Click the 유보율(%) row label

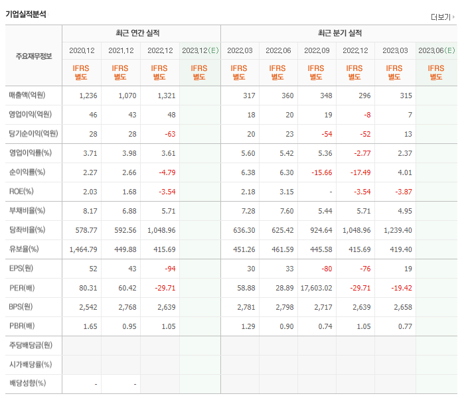(x=24, y=249)
